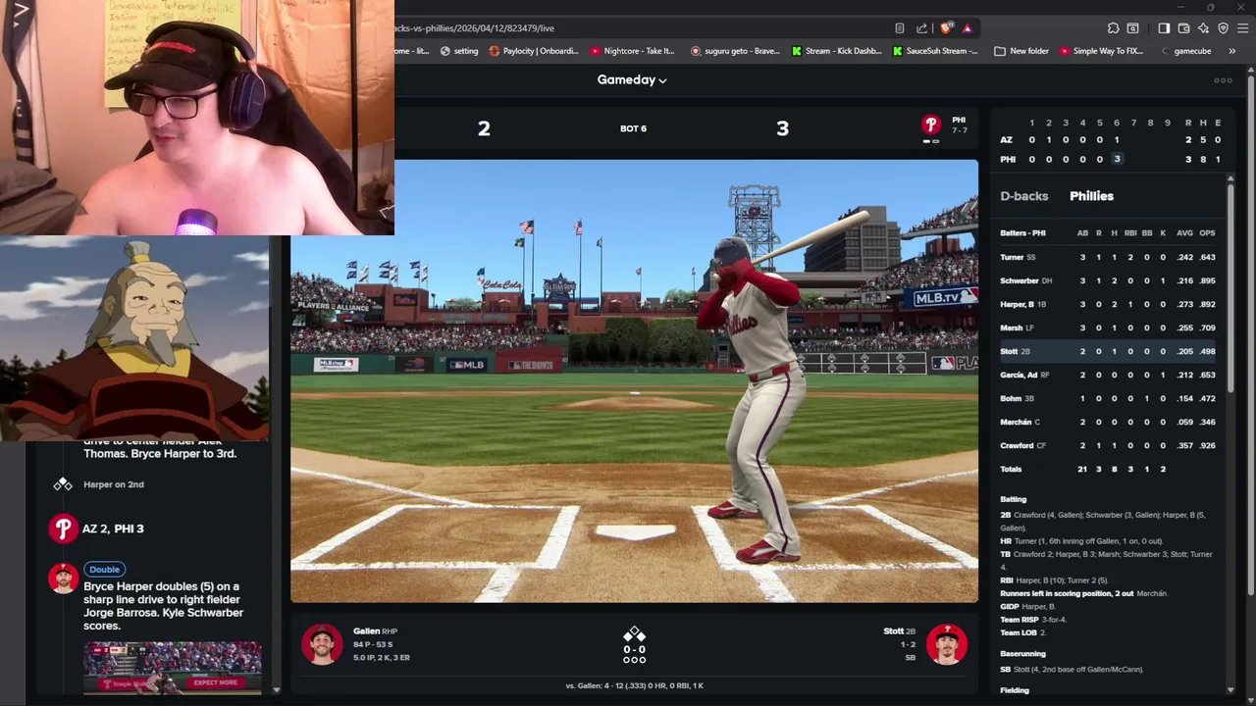Click the bases icon next to Harper on 2nd
The image size is (1256, 706).
coord(63,484)
